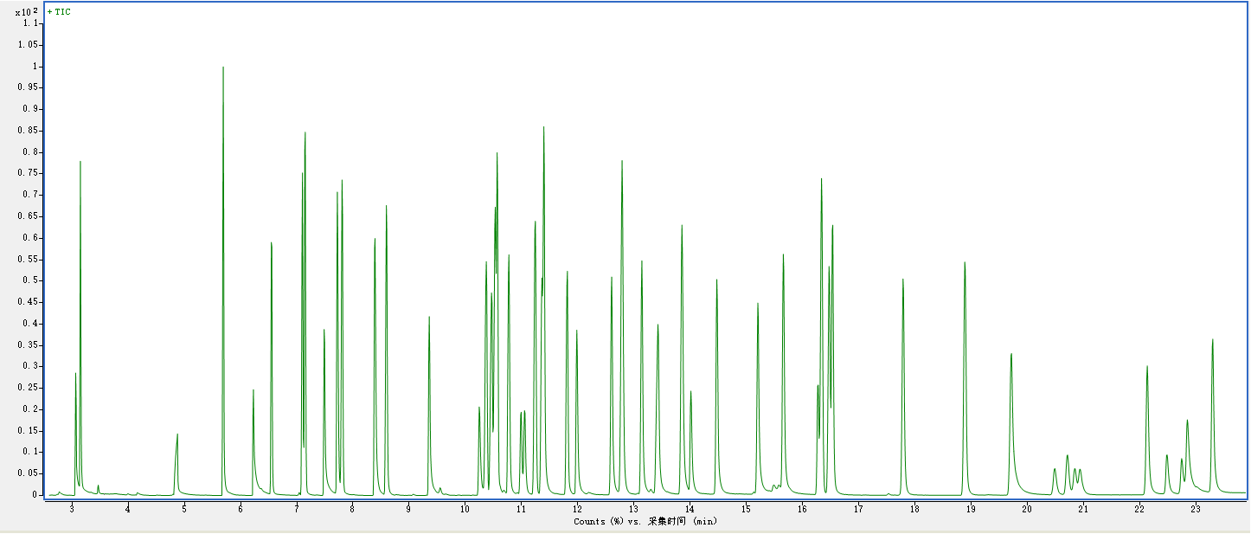This screenshot has height=534, width=1251.
Task: Click the tailing peak near 19.7 min
Action: (1011, 356)
